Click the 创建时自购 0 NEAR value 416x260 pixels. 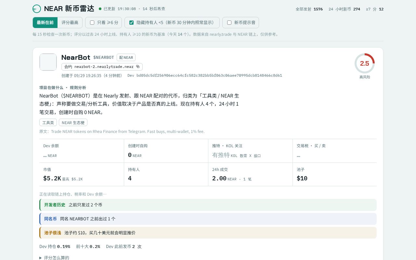point(135,155)
